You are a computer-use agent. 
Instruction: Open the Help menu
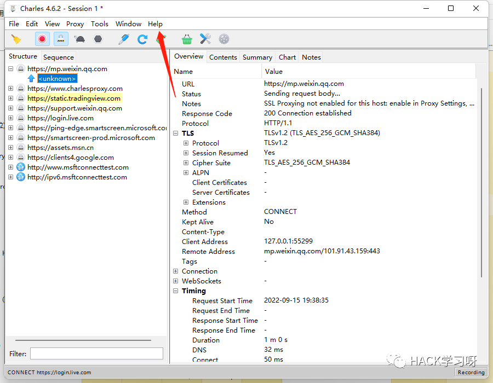tap(155, 24)
